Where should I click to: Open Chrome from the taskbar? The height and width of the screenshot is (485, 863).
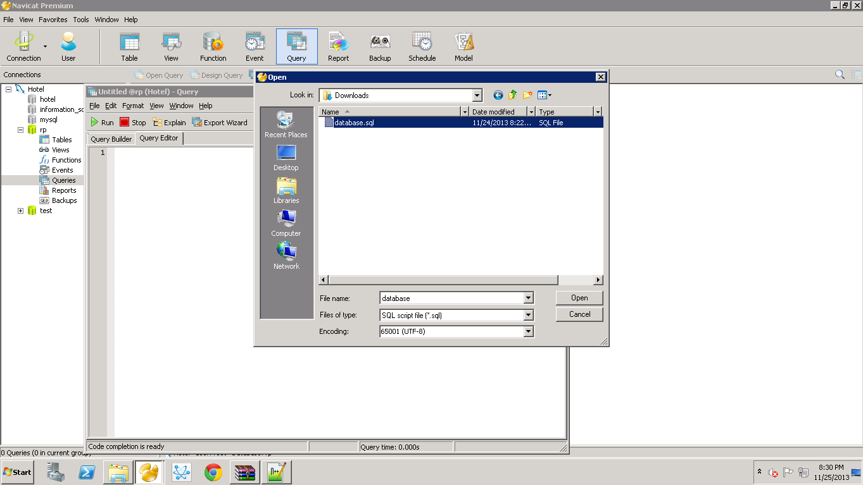pos(213,472)
